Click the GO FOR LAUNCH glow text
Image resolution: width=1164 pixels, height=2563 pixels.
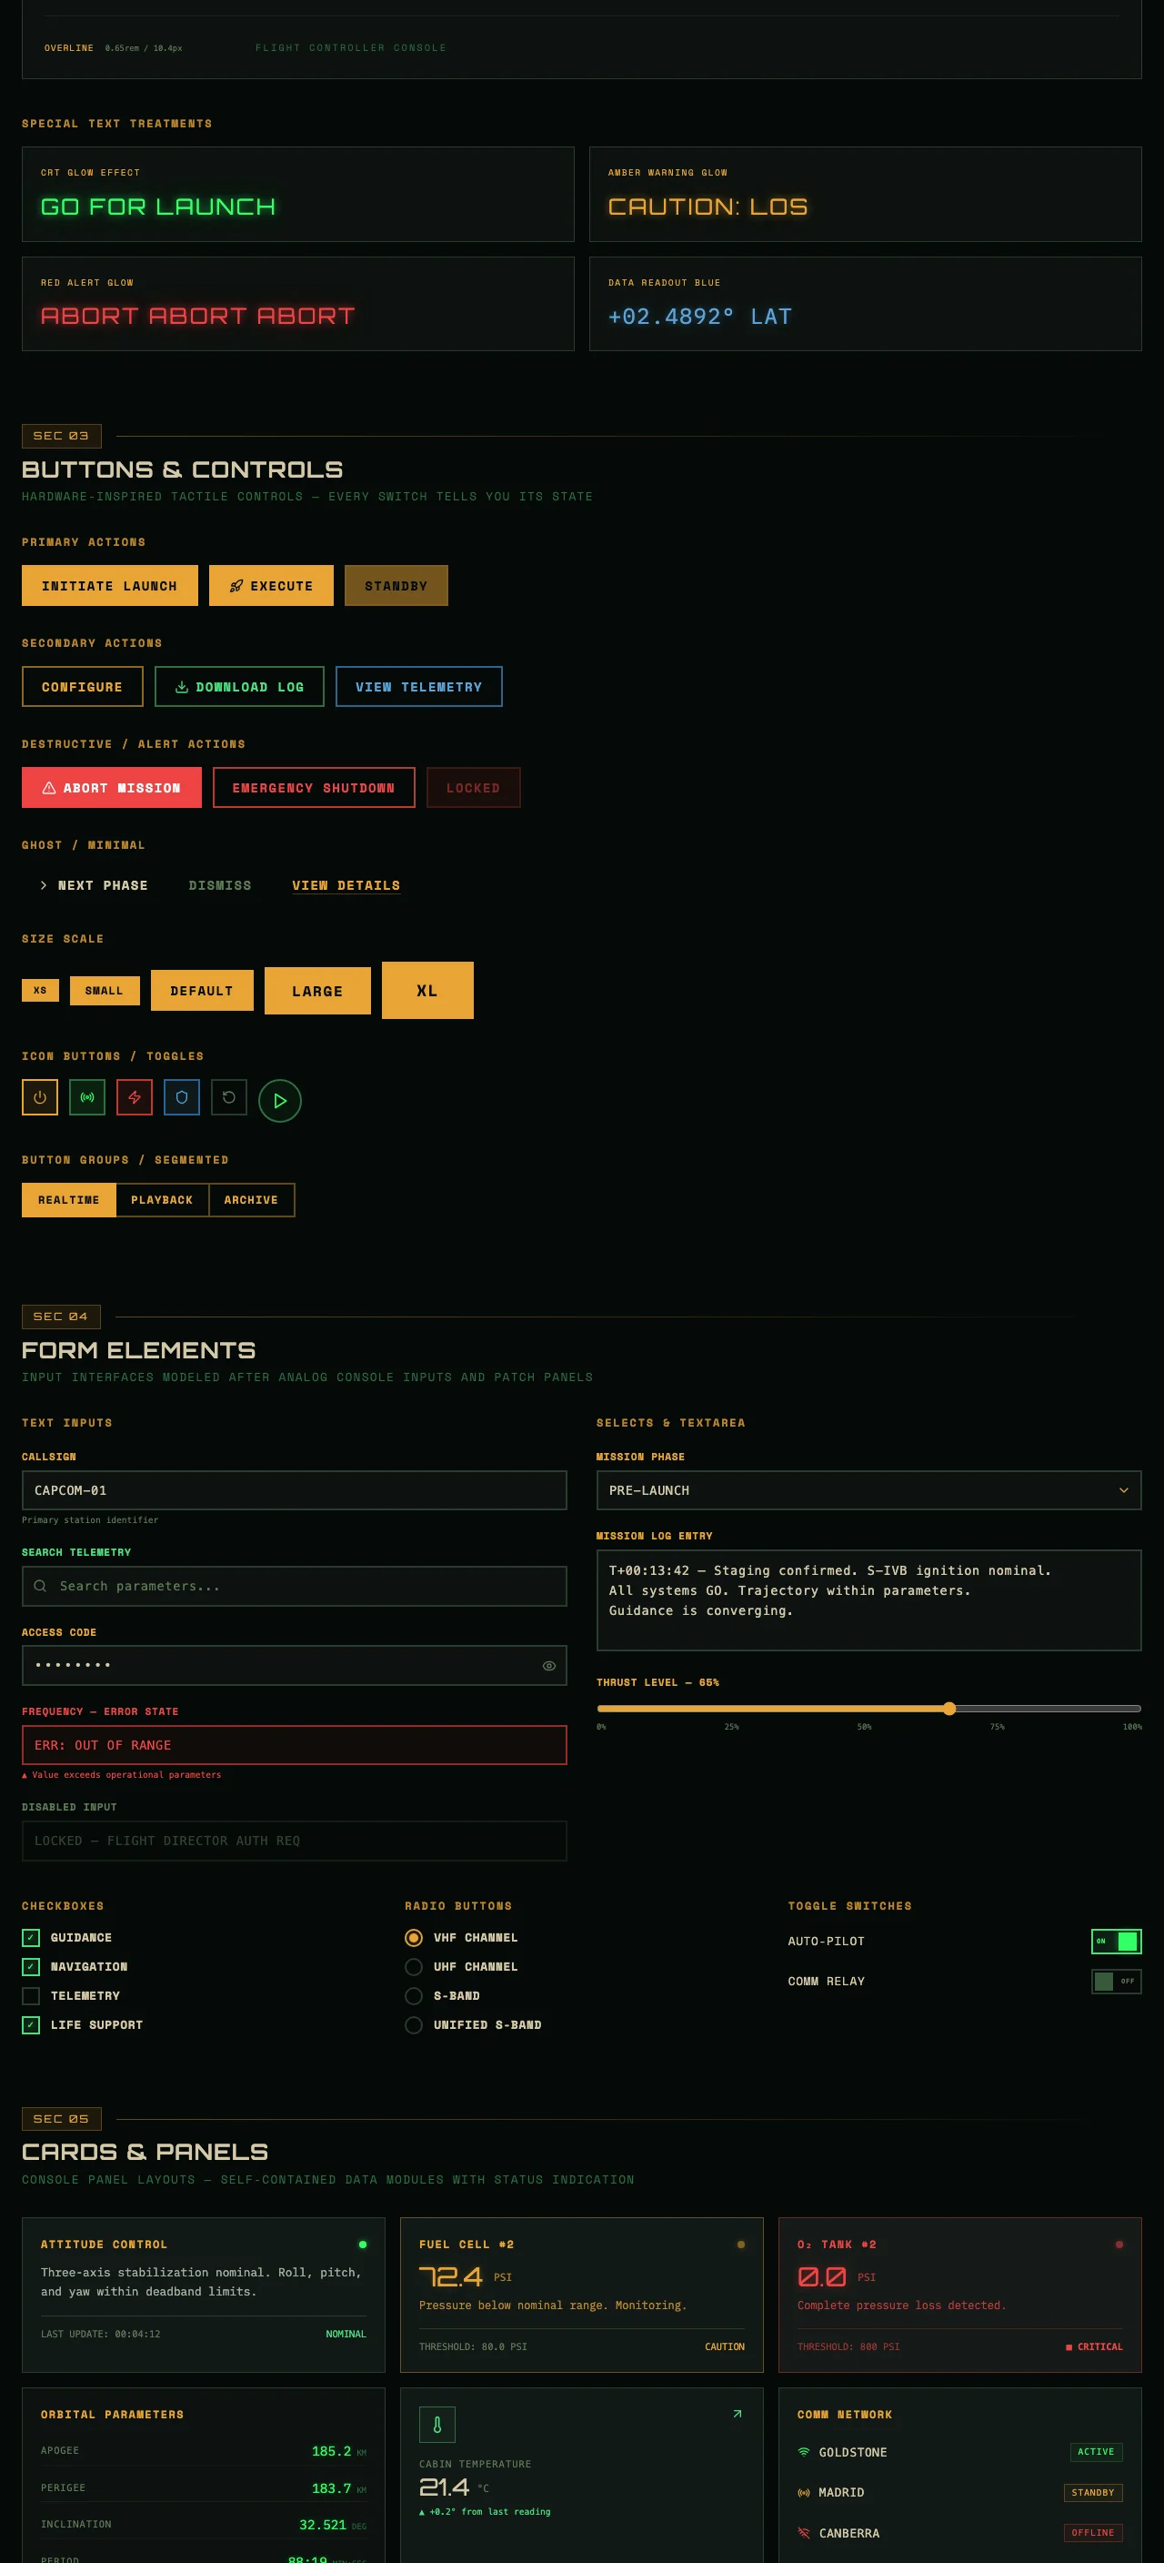[158, 207]
